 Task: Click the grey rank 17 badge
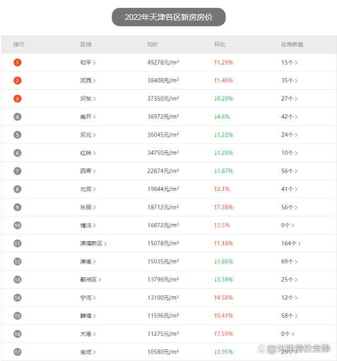click(x=17, y=352)
